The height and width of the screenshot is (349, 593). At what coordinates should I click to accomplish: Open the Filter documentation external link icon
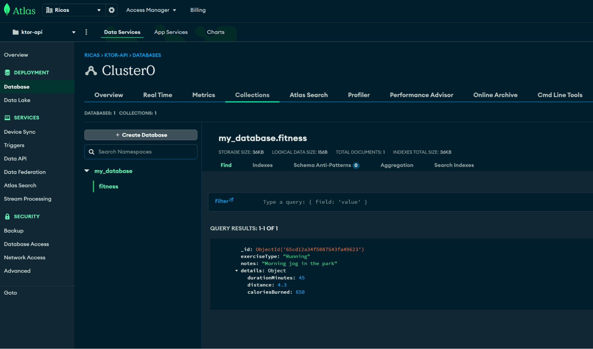click(x=231, y=199)
